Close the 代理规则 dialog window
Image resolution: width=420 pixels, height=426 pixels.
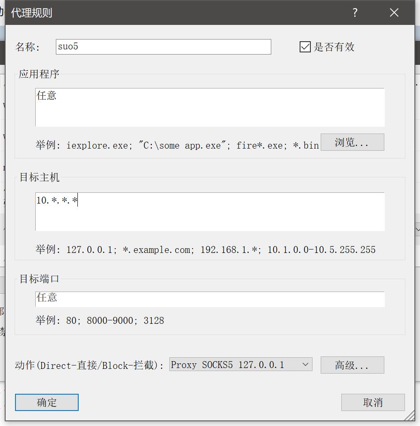(x=394, y=13)
